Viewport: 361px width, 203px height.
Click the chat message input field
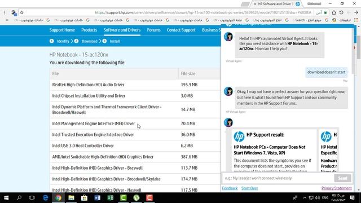278,178
